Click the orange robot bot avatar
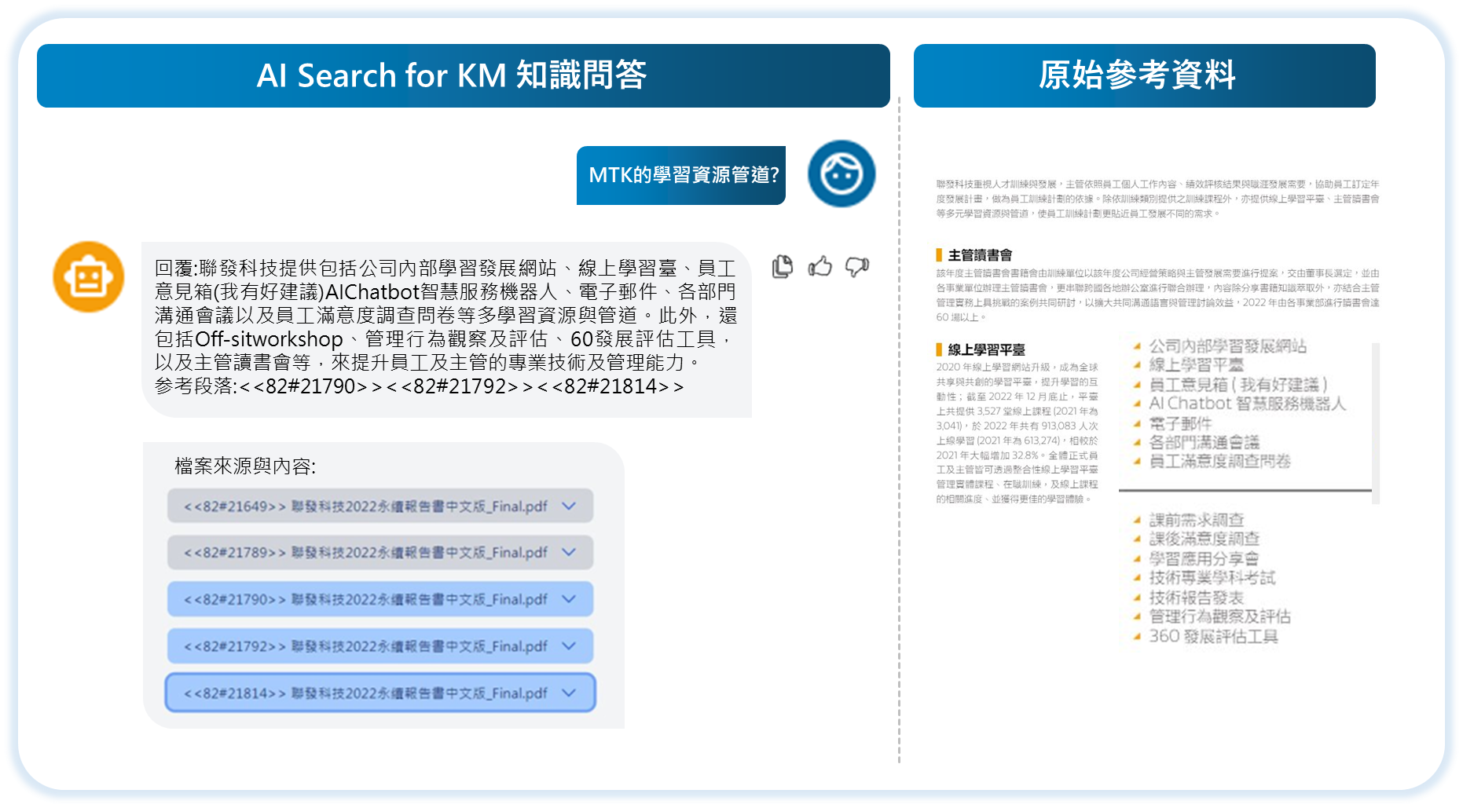Image resolution: width=1463 pixels, height=808 pixels. 89,276
